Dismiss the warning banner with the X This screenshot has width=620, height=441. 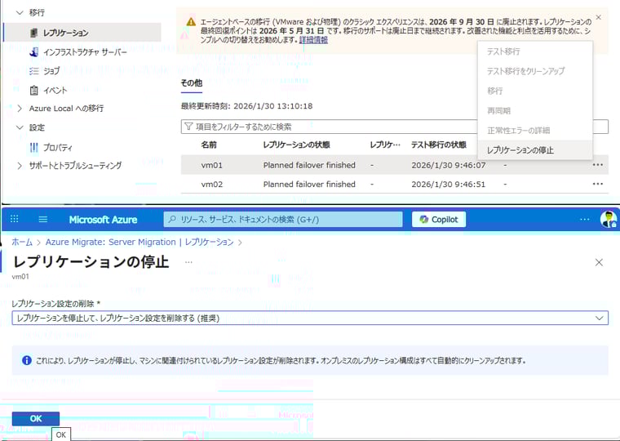click(598, 17)
